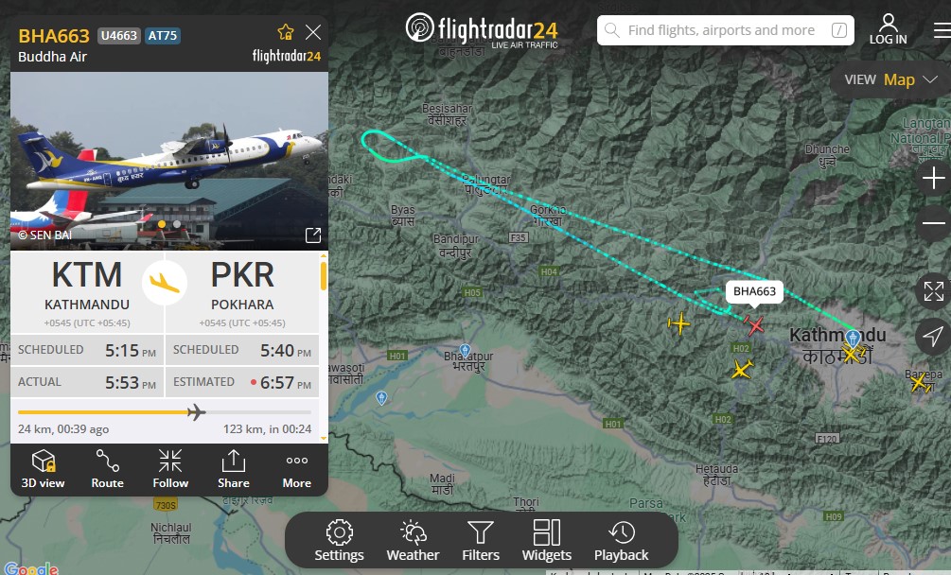
Task: Toggle fullscreen map mode
Action: [933, 291]
